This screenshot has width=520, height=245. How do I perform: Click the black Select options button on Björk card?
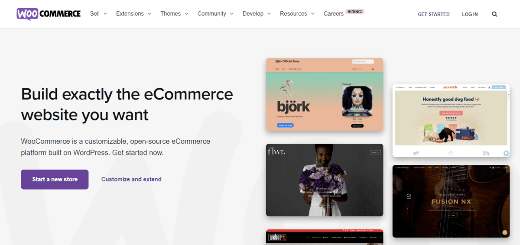357,126
